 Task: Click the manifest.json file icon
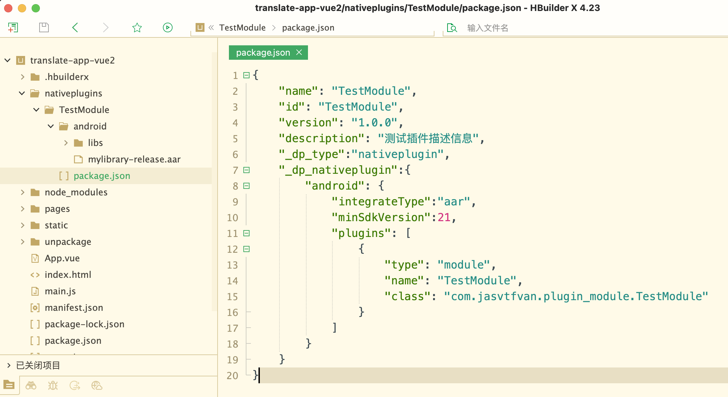pyautogui.click(x=35, y=308)
